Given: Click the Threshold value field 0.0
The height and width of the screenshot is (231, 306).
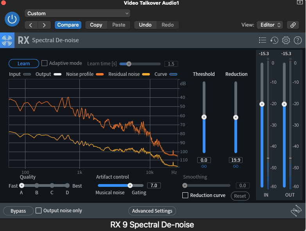Looking at the screenshot, I should (204, 160).
